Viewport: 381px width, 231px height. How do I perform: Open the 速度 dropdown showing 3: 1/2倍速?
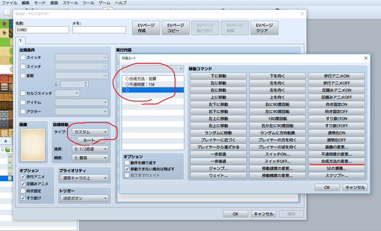pyautogui.click(x=90, y=149)
